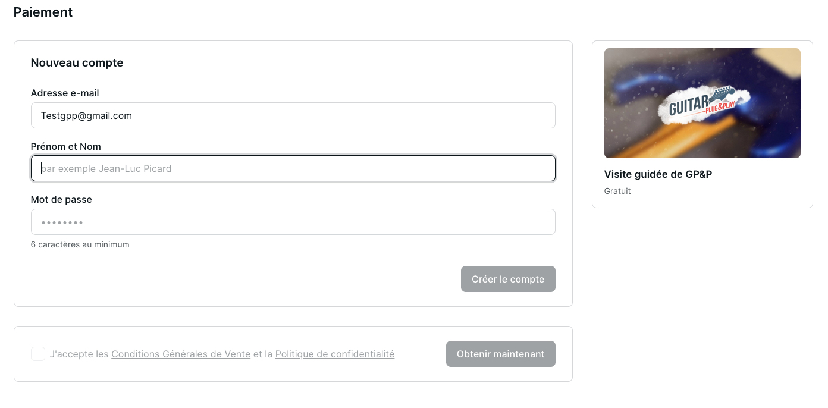
Task: Click the Adresse e-mail input field
Action: (x=293, y=115)
